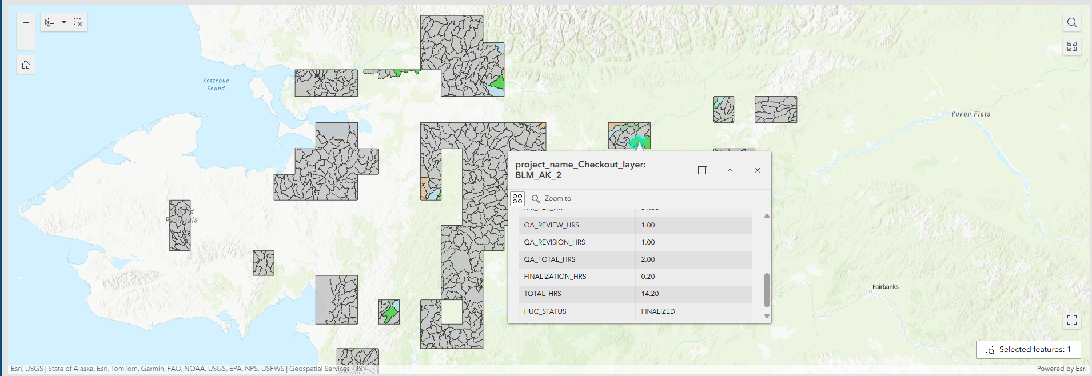Return to the default home extent
This screenshot has height=376, width=1092.
pos(26,65)
